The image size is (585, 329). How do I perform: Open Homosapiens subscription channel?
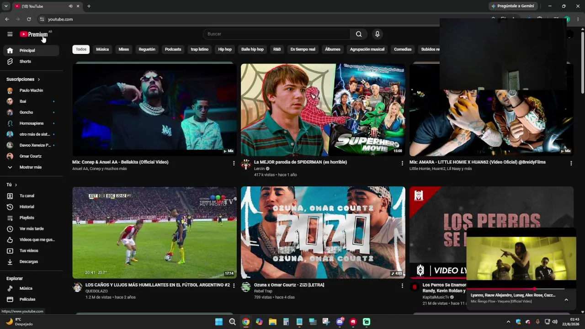point(31,123)
